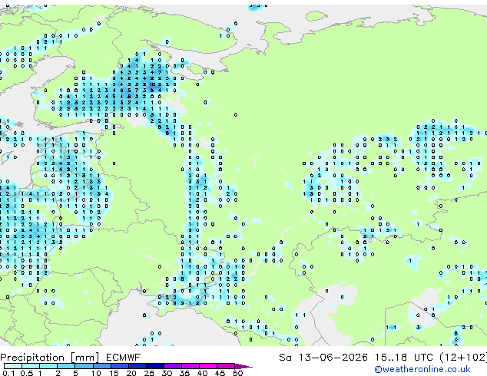This screenshot has width=487, height=376.
Task: Click the 20–25 mm dark blue swatch
Action: pyautogui.click(x=137, y=366)
